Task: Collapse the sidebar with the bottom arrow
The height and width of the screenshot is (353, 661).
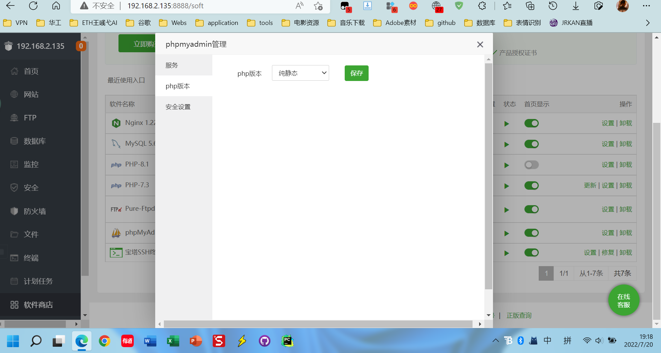Action: 85,315
